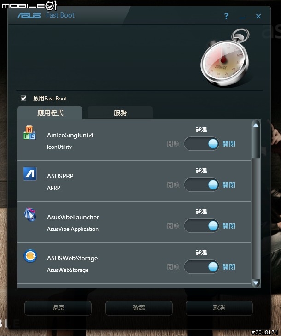The image size is (281, 336).
Task: Select 關閉 for AmIcoSinglun64
Action: coord(229,144)
